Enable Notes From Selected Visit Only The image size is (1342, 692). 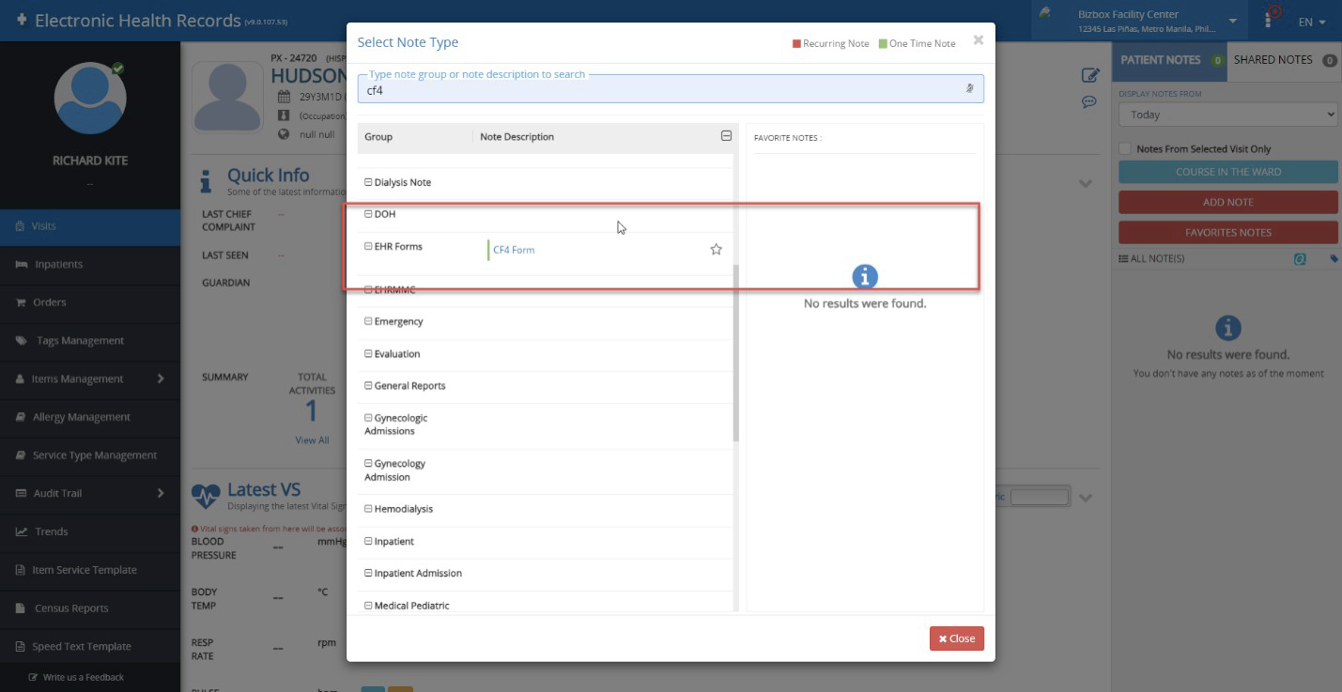[1125, 149]
